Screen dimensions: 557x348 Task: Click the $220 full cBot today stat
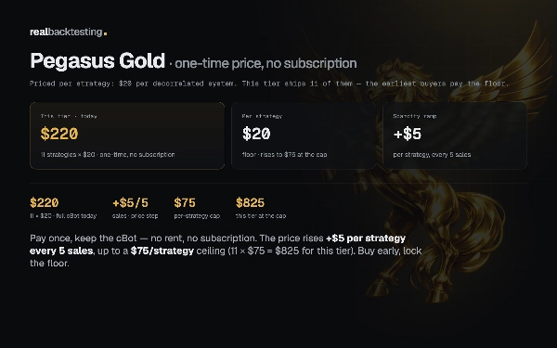[x=63, y=208]
